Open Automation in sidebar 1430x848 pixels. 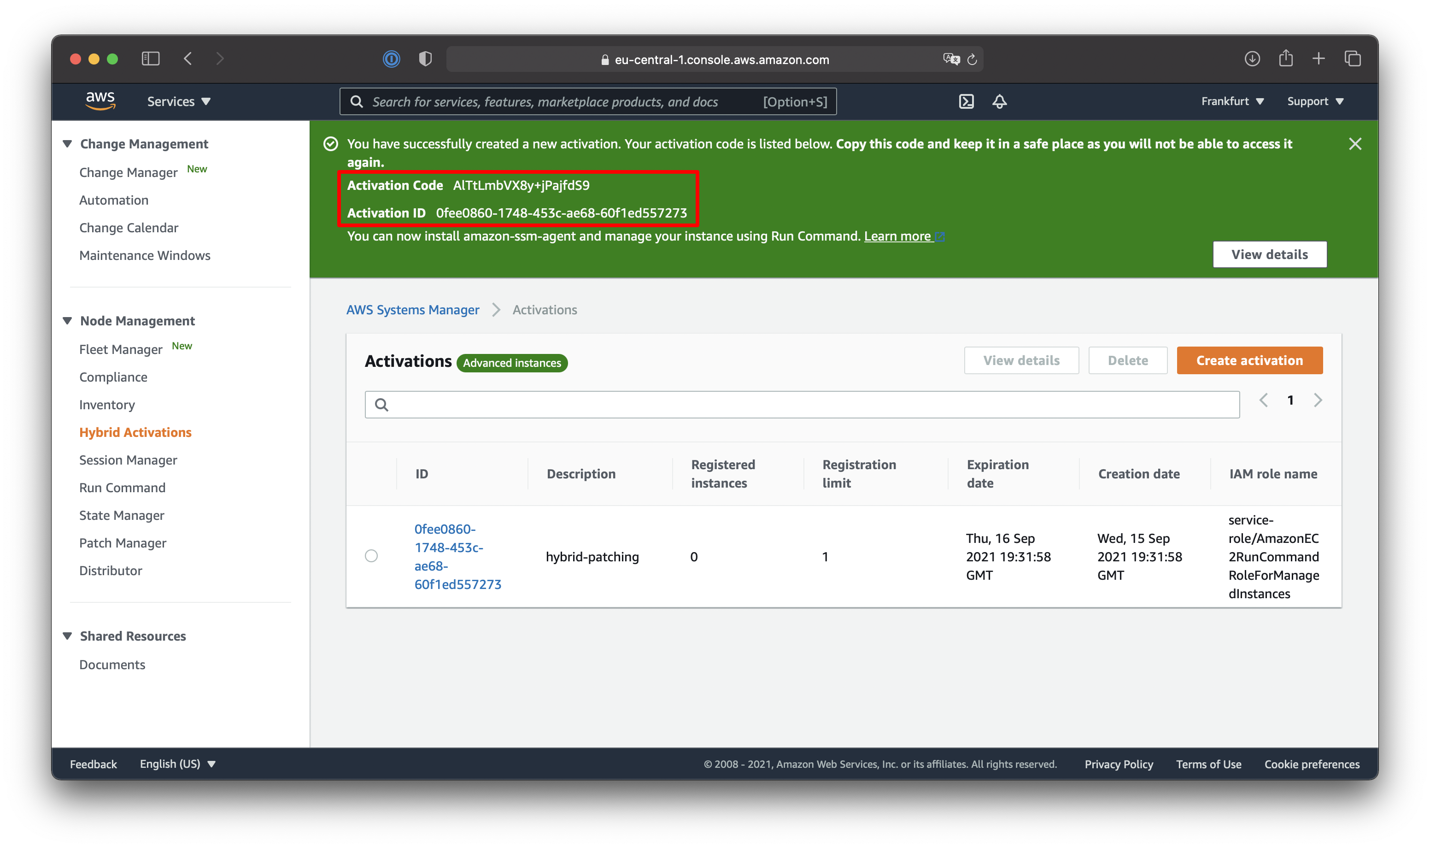tap(114, 200)
